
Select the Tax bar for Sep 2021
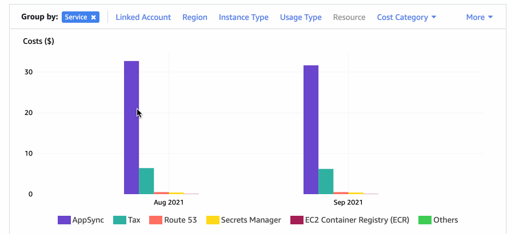tap(326, 182)
